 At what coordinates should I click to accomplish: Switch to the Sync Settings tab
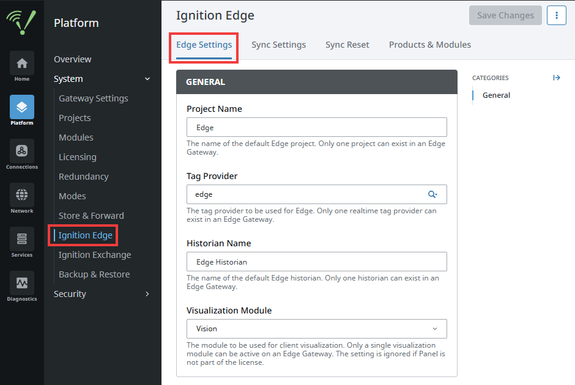(279, 45)
